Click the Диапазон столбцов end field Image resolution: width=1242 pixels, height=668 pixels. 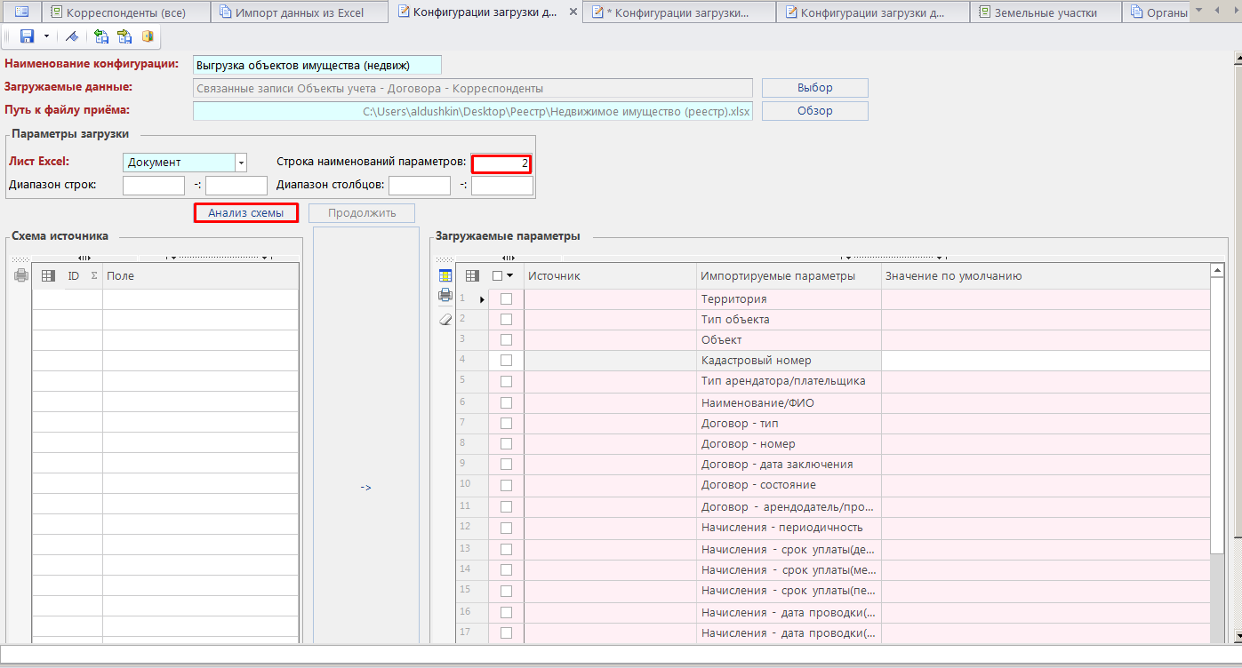(502, 186)
